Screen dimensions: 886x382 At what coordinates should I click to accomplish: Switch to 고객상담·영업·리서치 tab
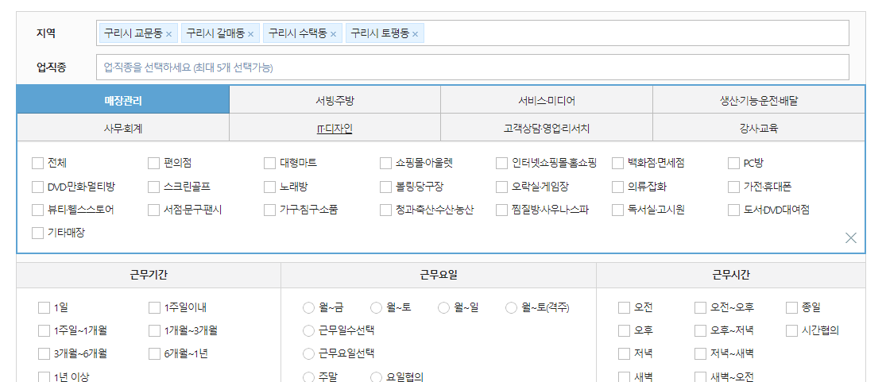(547, 128)
